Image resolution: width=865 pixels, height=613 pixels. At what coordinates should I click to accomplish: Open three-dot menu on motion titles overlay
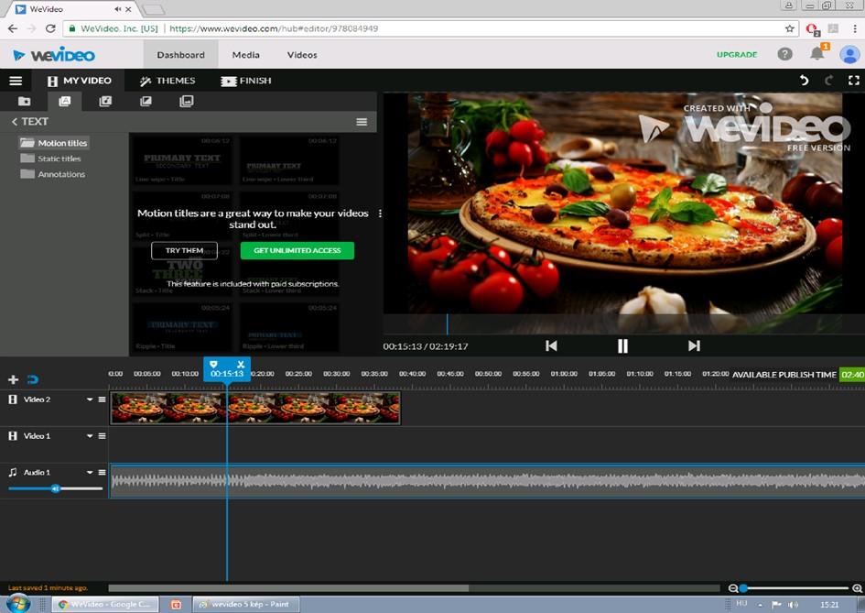coord(380,213)
